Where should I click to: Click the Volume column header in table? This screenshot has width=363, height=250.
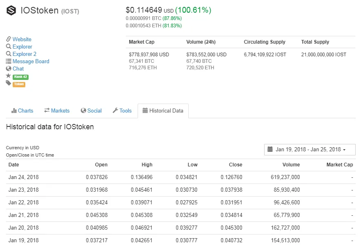point(291,165)
